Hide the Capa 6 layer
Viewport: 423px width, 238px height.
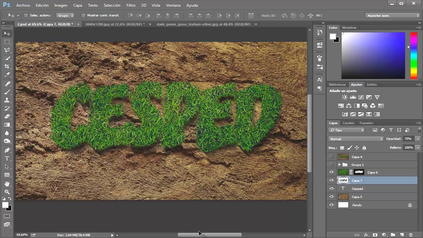click(x=331, y=172)
